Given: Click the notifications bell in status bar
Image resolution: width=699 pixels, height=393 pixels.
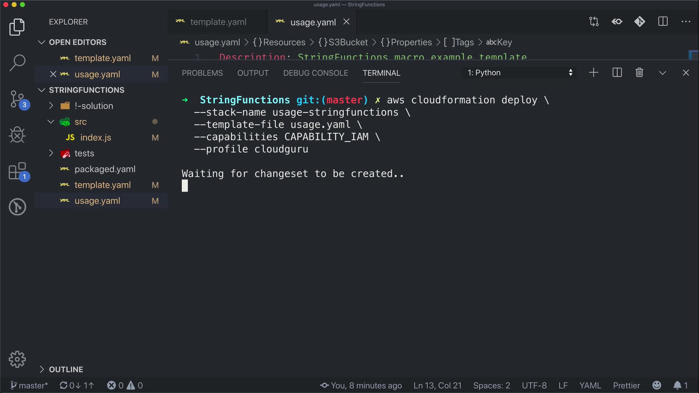Looking at the screenshot, I should [x=677, y=385].
